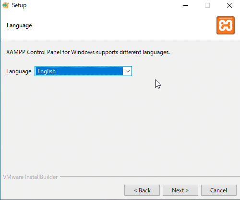Click the 'Language' label beside the dropdown

pos(19,71)
